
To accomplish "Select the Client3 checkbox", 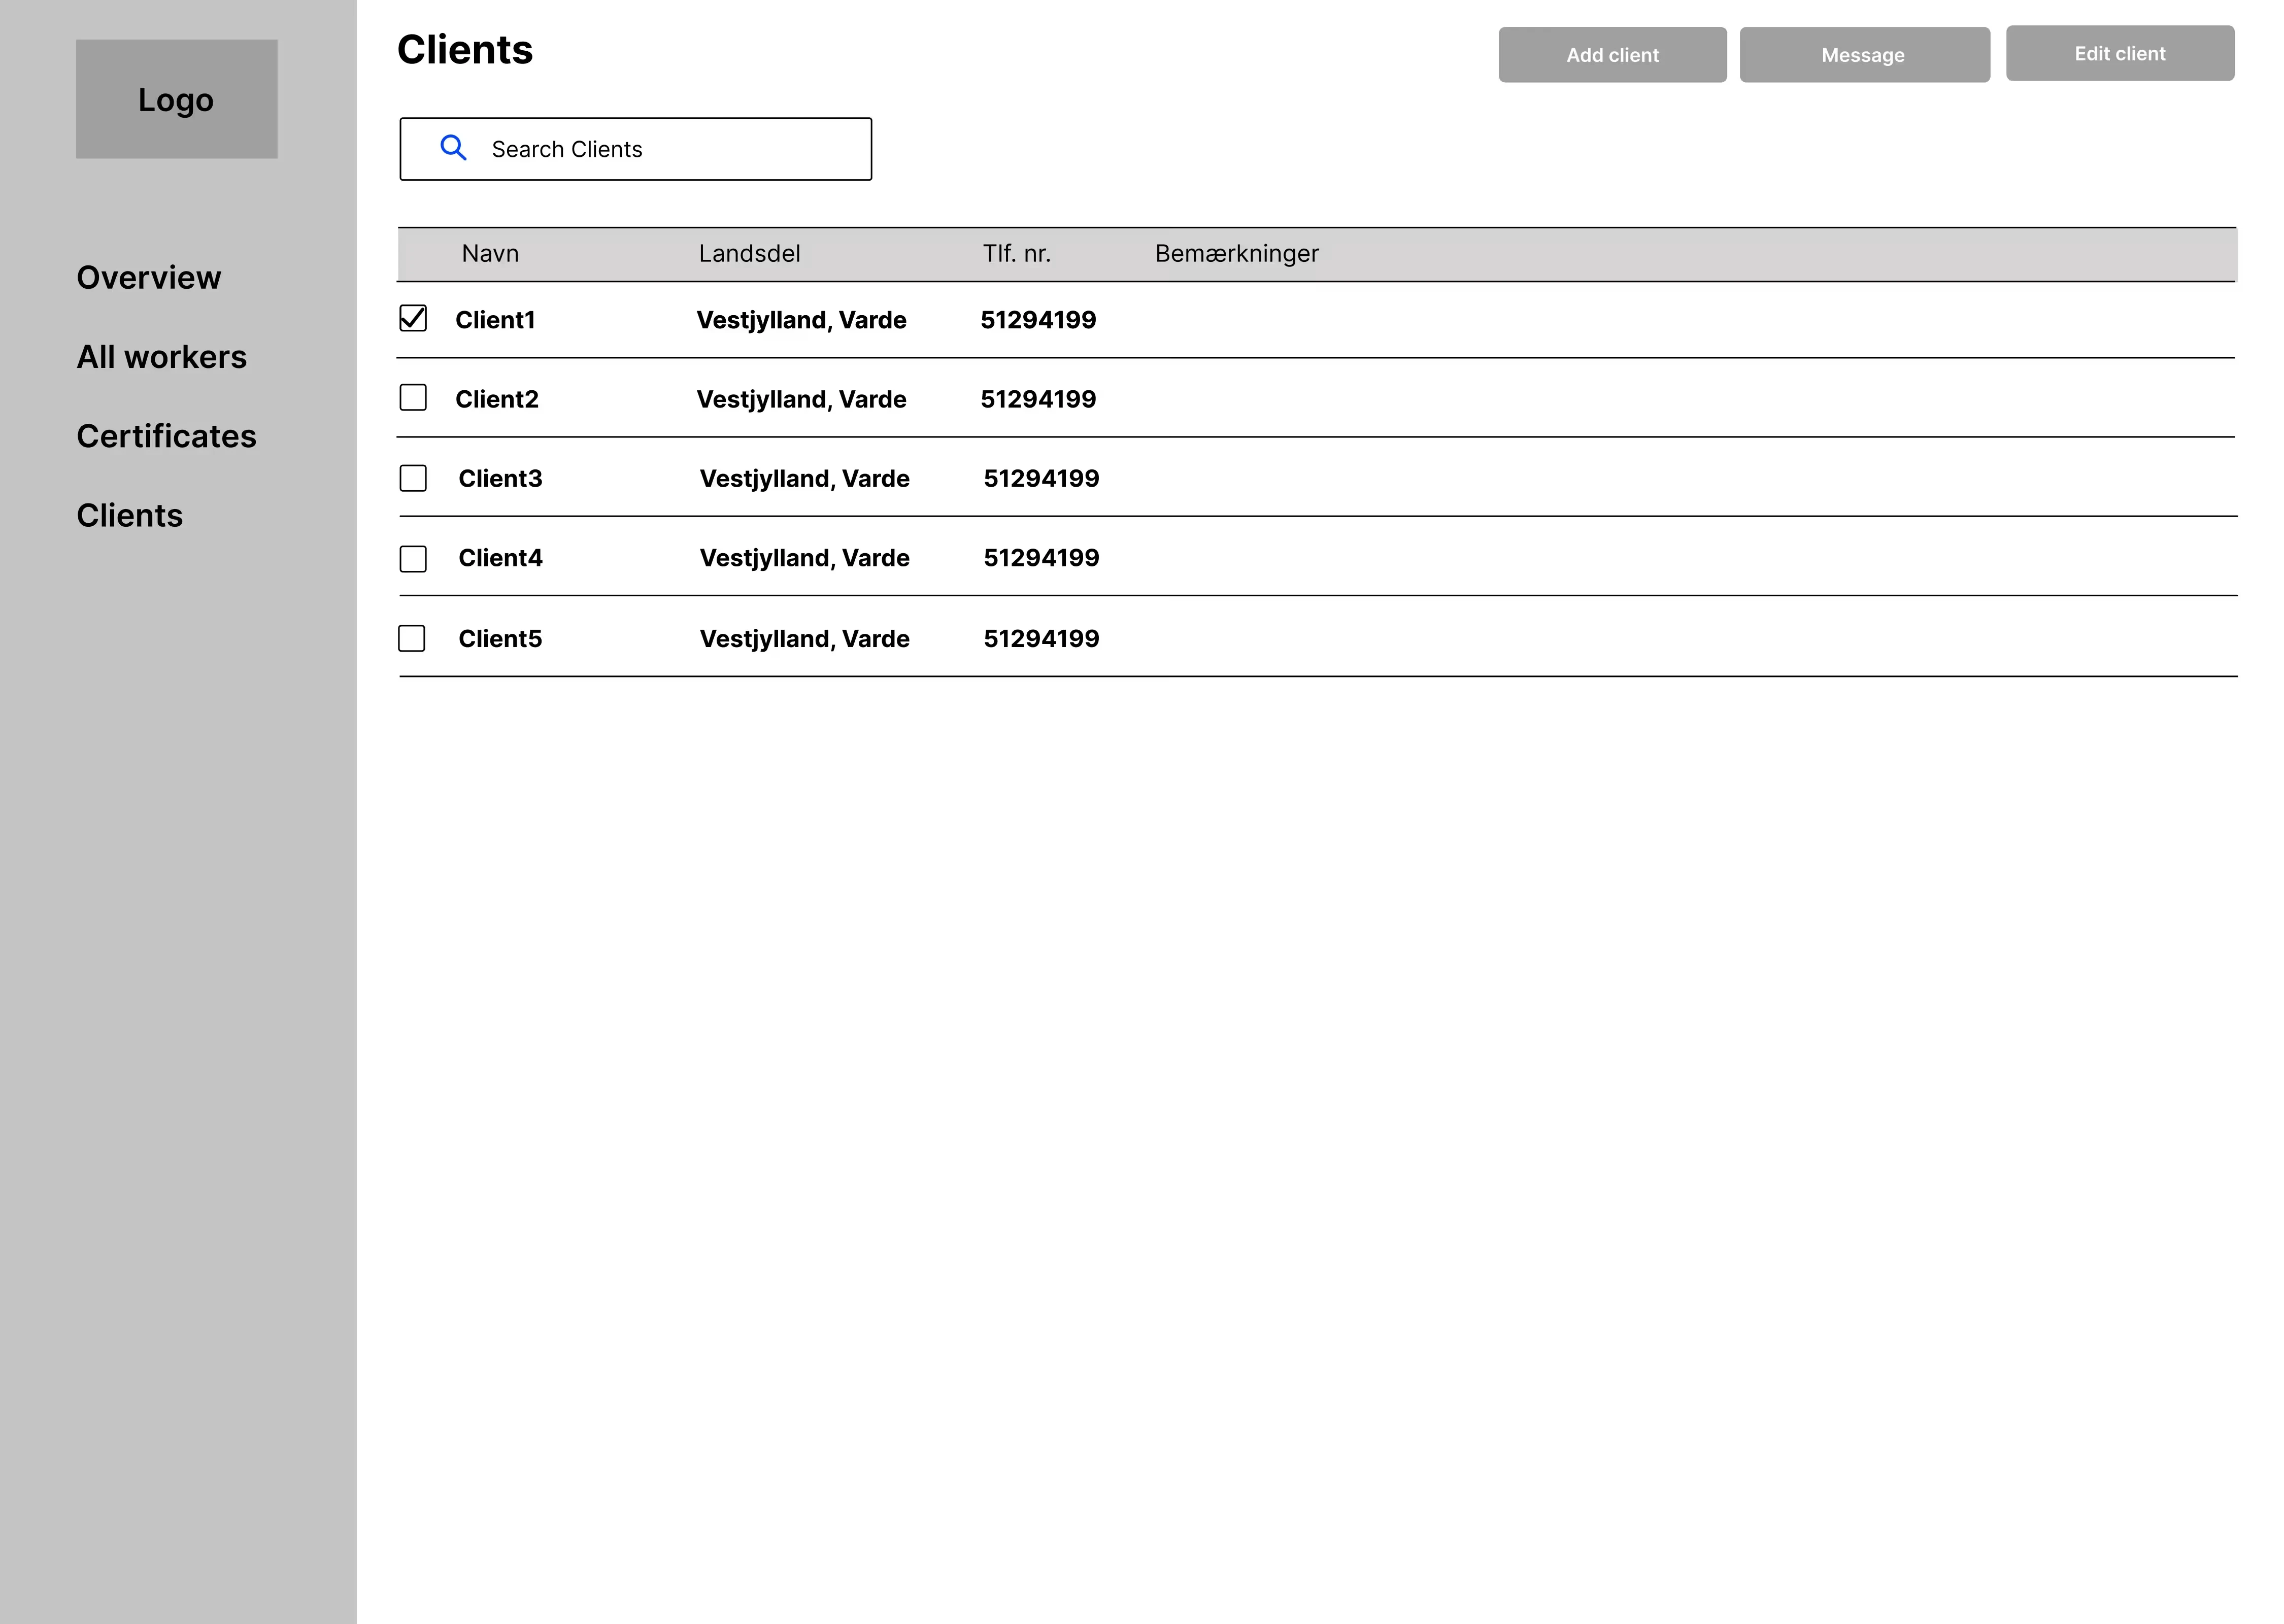I will click(x=413, y=478).
